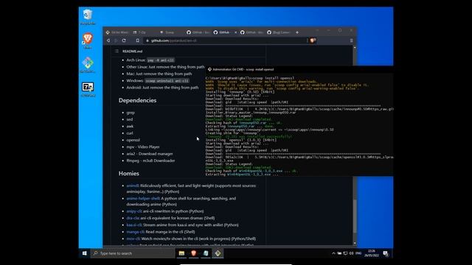Image resolution: width=472 pixels, height=265 pixels.
Task: Click the Homies heading
Action: coord(129,174)
